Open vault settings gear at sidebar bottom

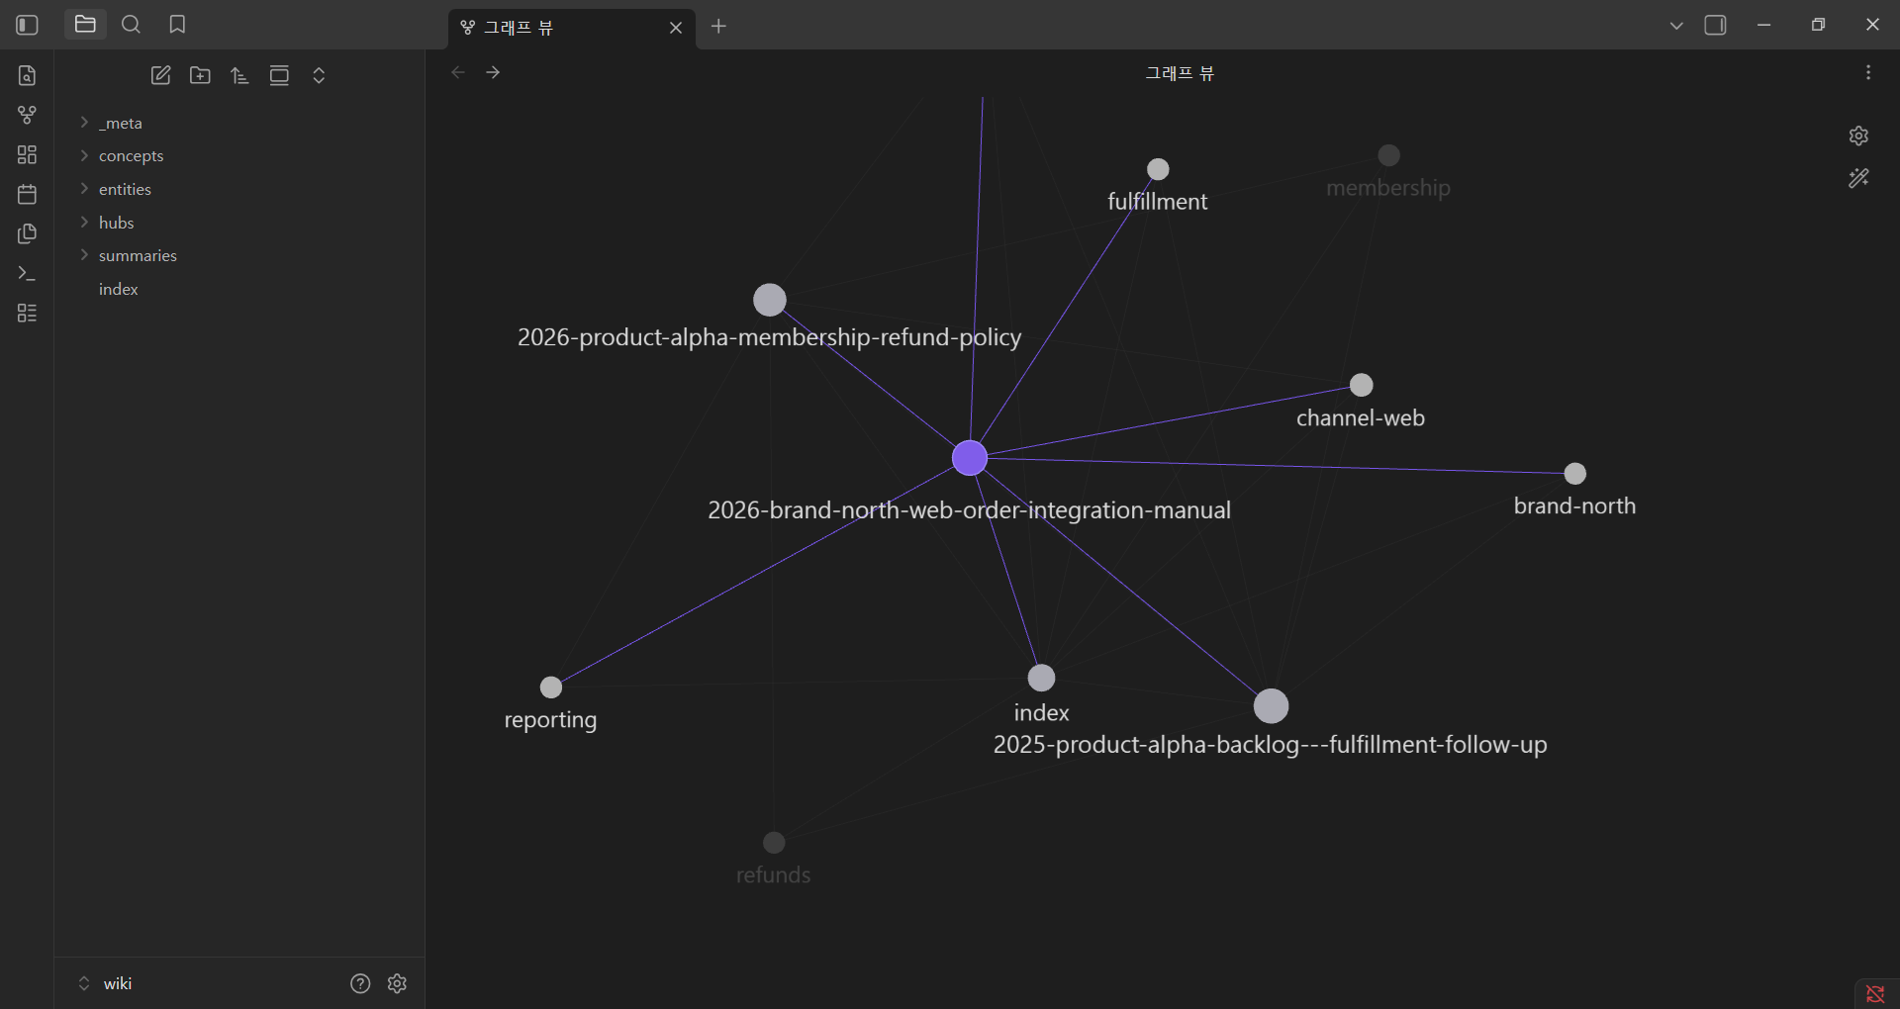[397, 983]
